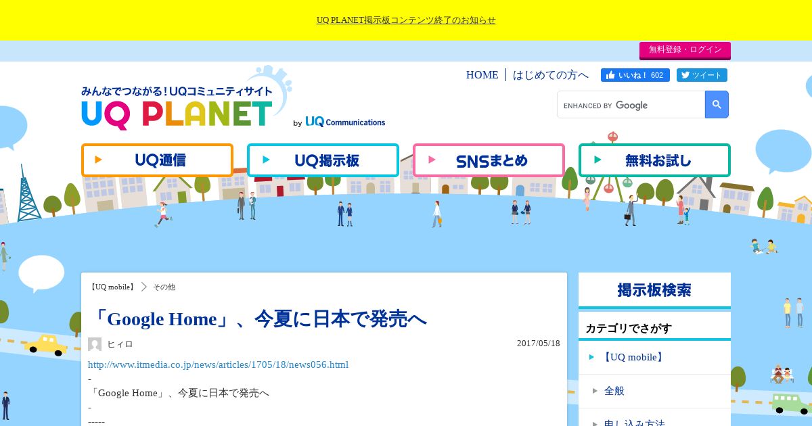Click the Facebook いいね！ thumbs-up button
The width and height of the screenshot is (812, 426).
tap(635, 75)
